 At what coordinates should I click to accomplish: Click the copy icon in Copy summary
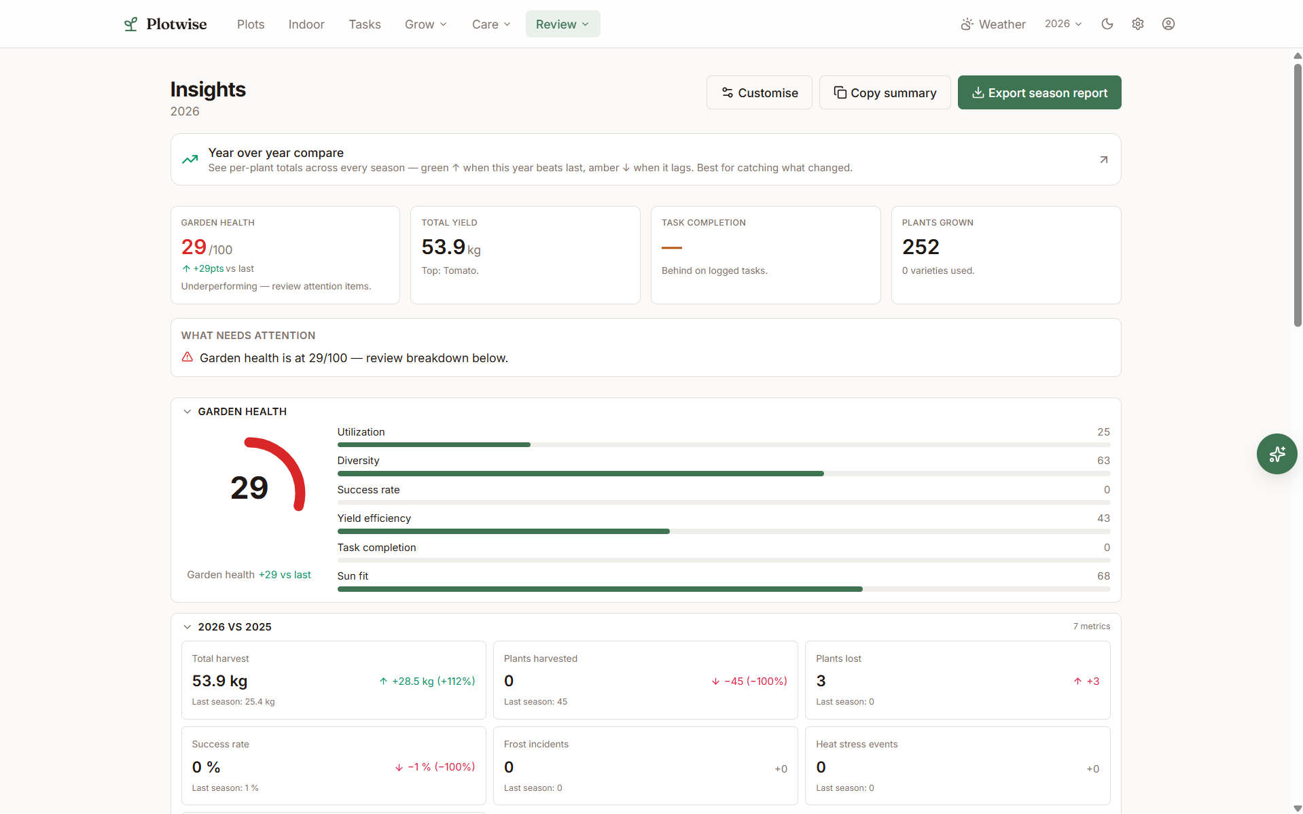(840, 92)
